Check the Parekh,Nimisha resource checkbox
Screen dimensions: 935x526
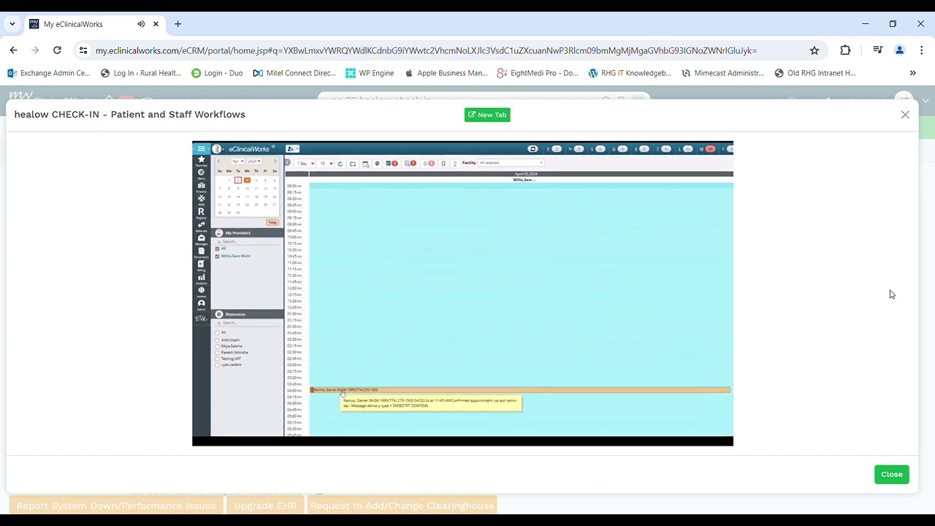tap(217, 353)
